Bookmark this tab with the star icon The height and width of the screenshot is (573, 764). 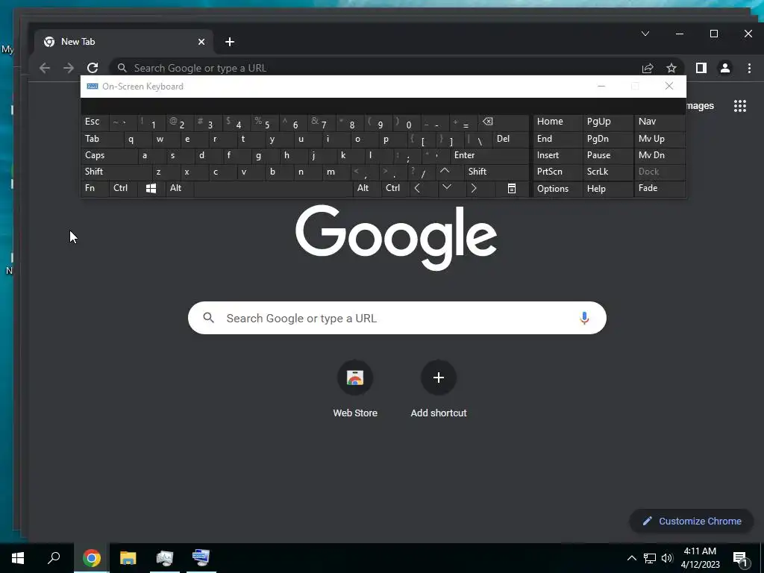point(671,68)
